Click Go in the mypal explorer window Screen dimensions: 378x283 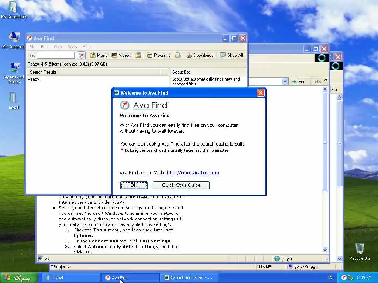pyautogui.click(x=334, y=90)
